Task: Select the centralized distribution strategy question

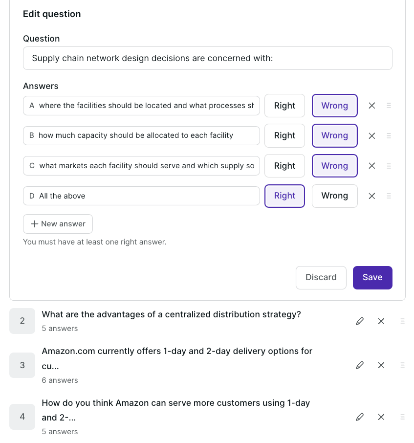Action: click(171, 315)
